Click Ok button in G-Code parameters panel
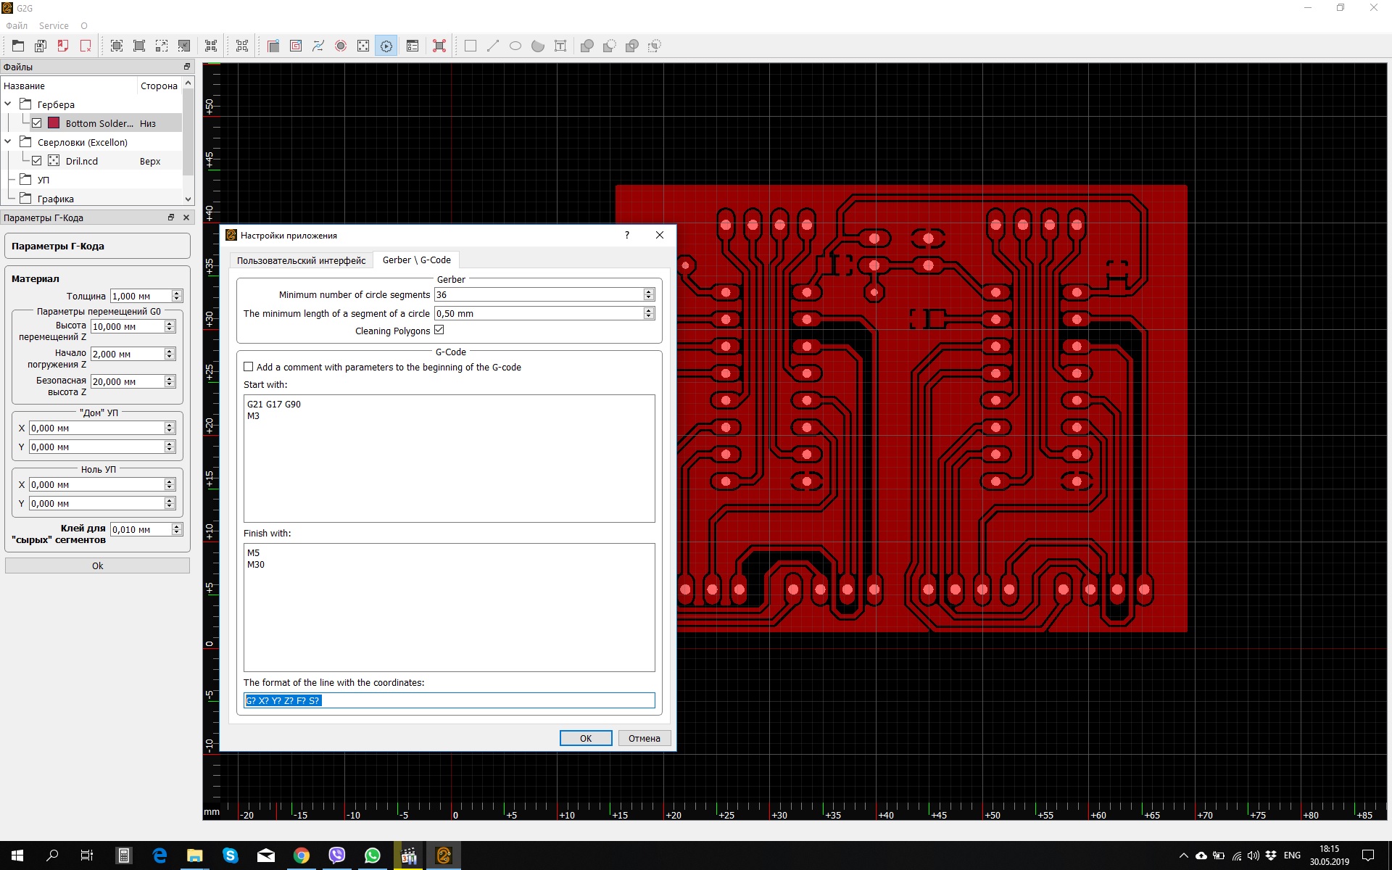Viewport: 1392px width, 870px height. (97, 565)
